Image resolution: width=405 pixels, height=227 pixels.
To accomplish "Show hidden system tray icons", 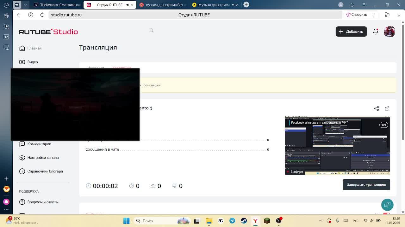I will 320,221.
